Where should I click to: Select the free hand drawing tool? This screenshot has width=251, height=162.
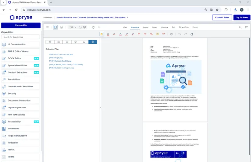tap(126, 34)
